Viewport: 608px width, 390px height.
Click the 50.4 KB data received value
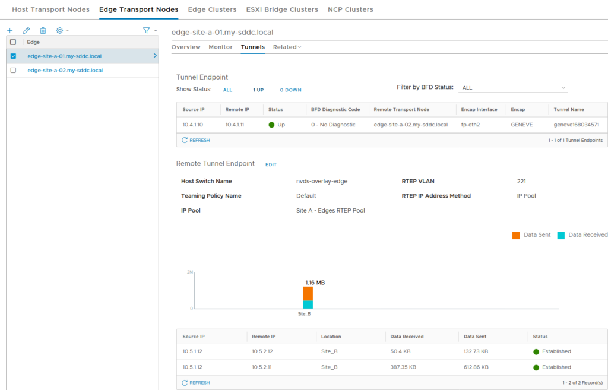(400, 351)
